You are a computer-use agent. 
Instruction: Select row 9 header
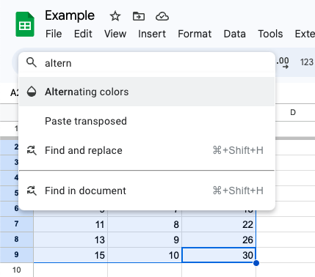16,255
